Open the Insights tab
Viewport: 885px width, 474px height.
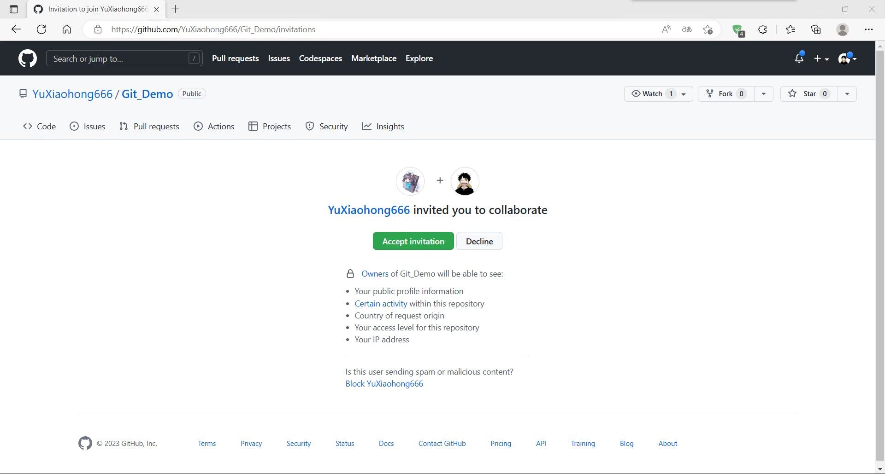coord(383,127)
